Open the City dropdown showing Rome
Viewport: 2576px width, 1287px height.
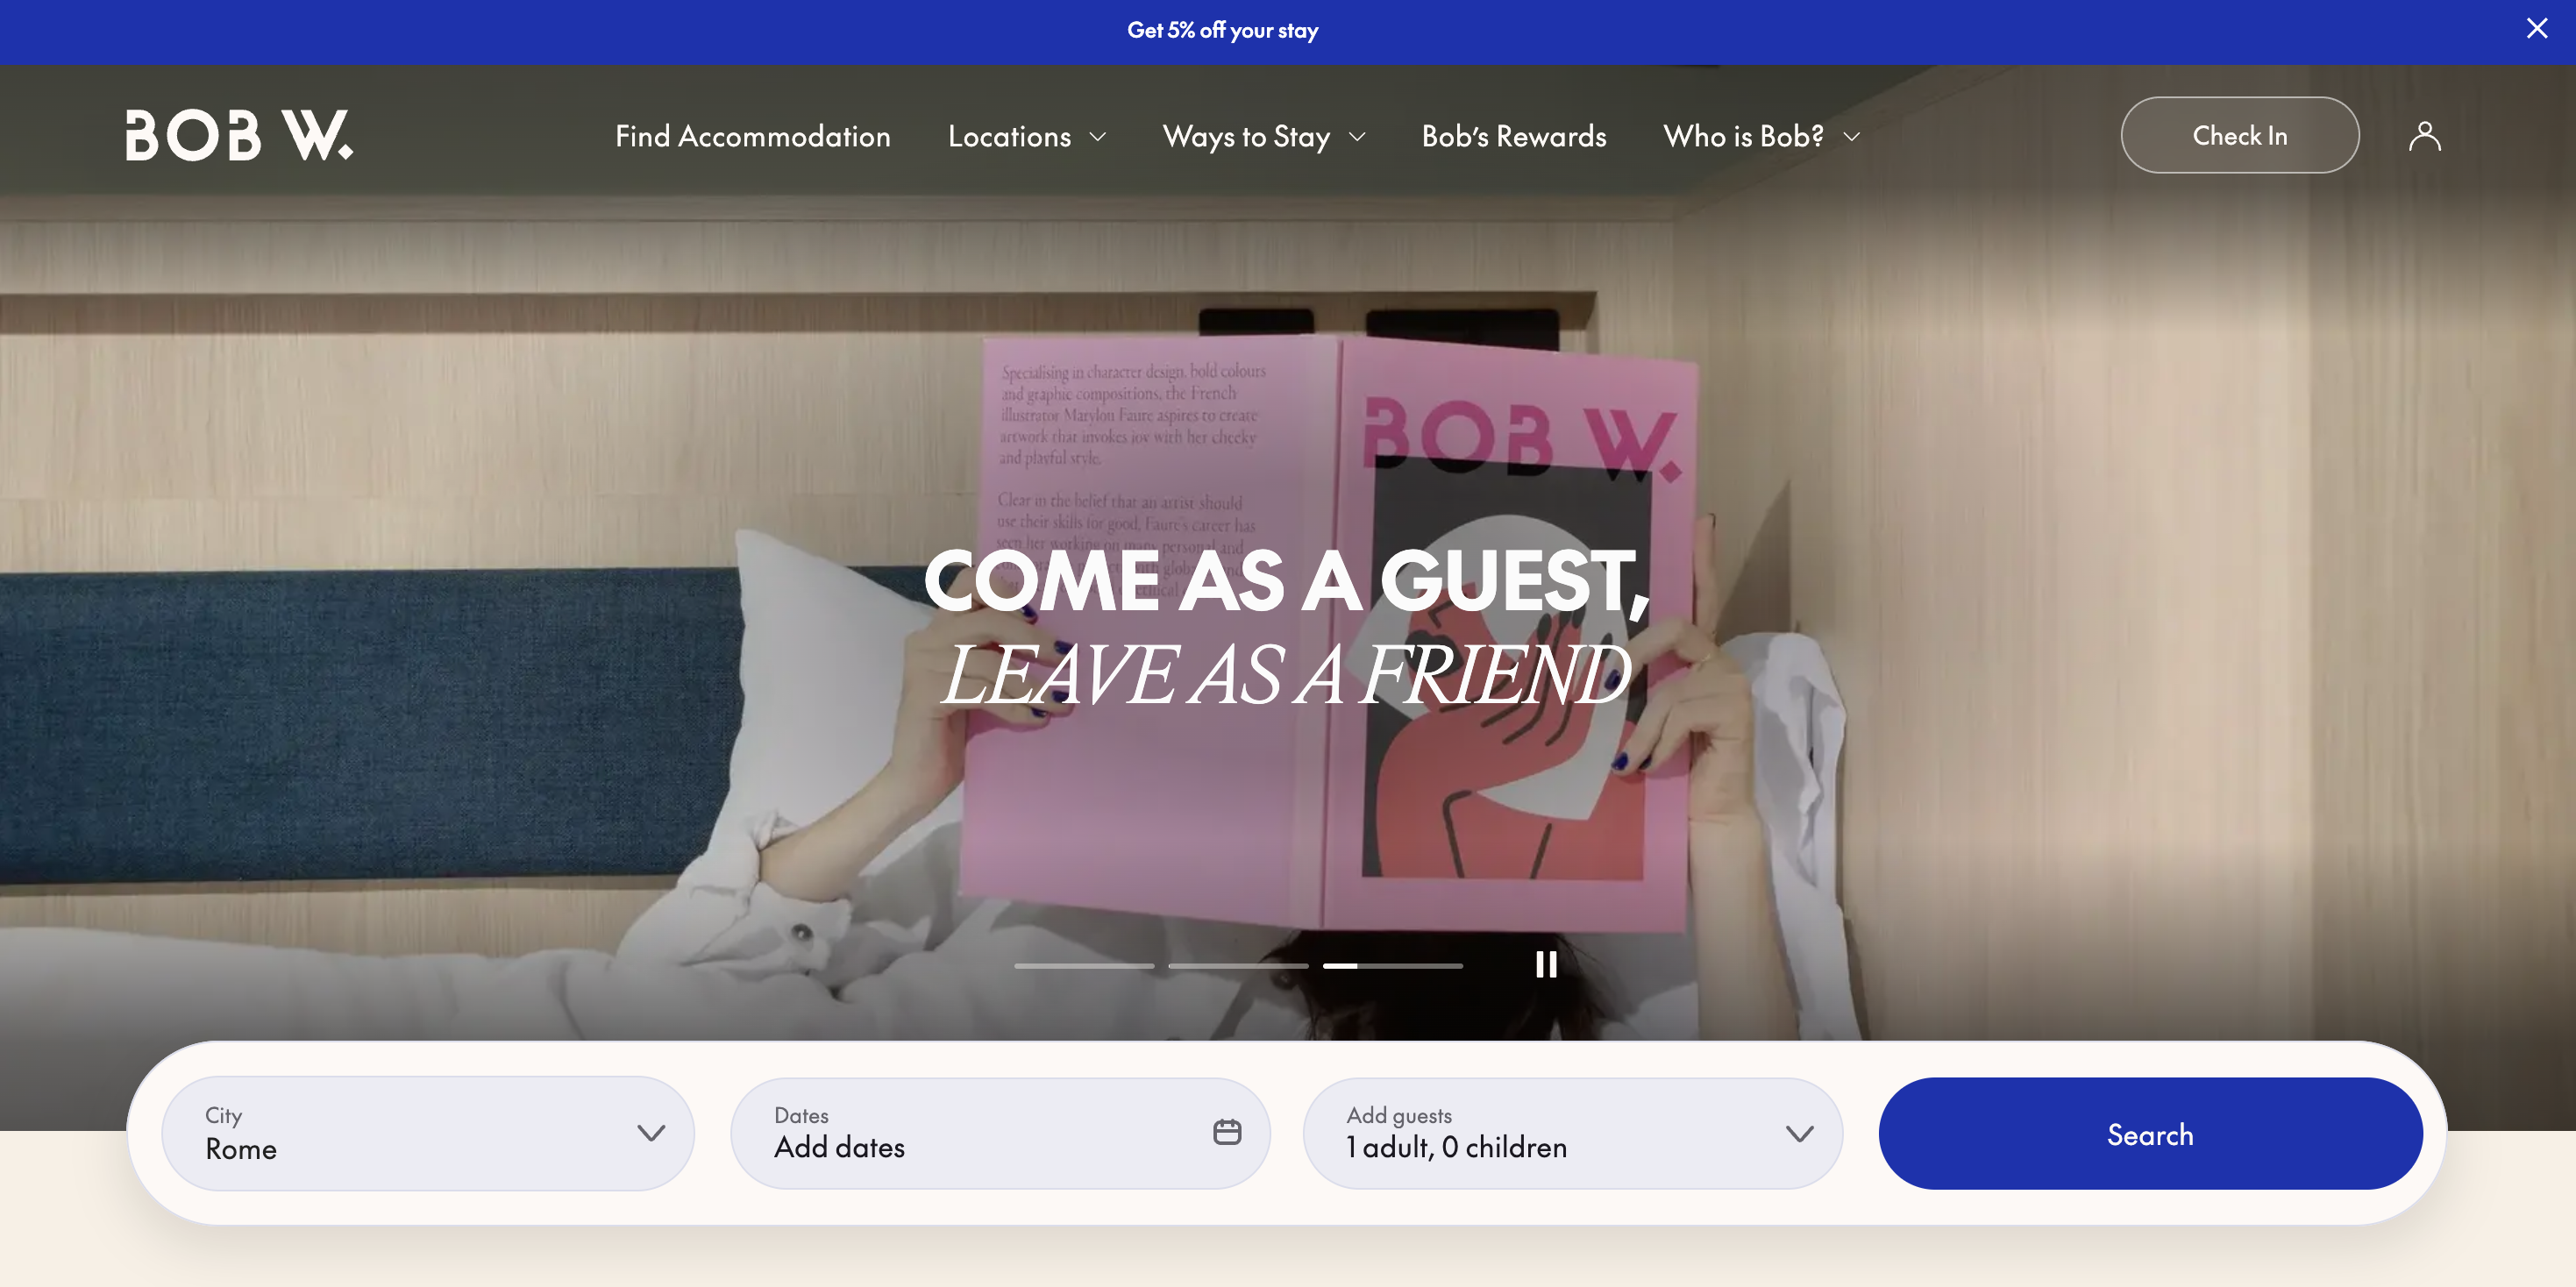click(x=427, y=1133)
